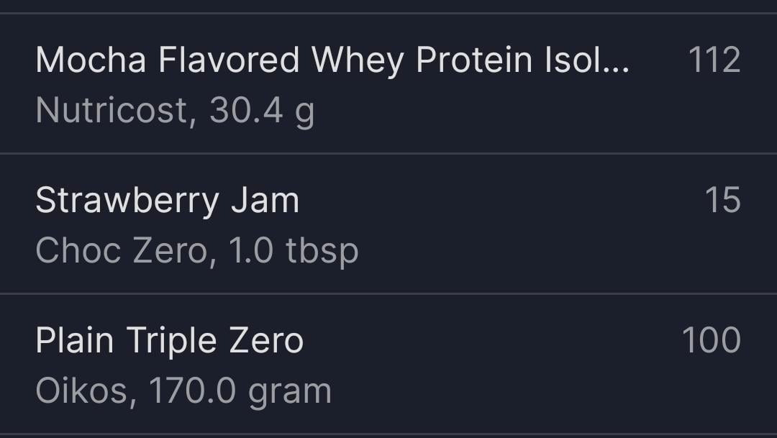This screenshot has height=438, width=777.
Task: Select the 15 calorie value
Action: (722, 201)
